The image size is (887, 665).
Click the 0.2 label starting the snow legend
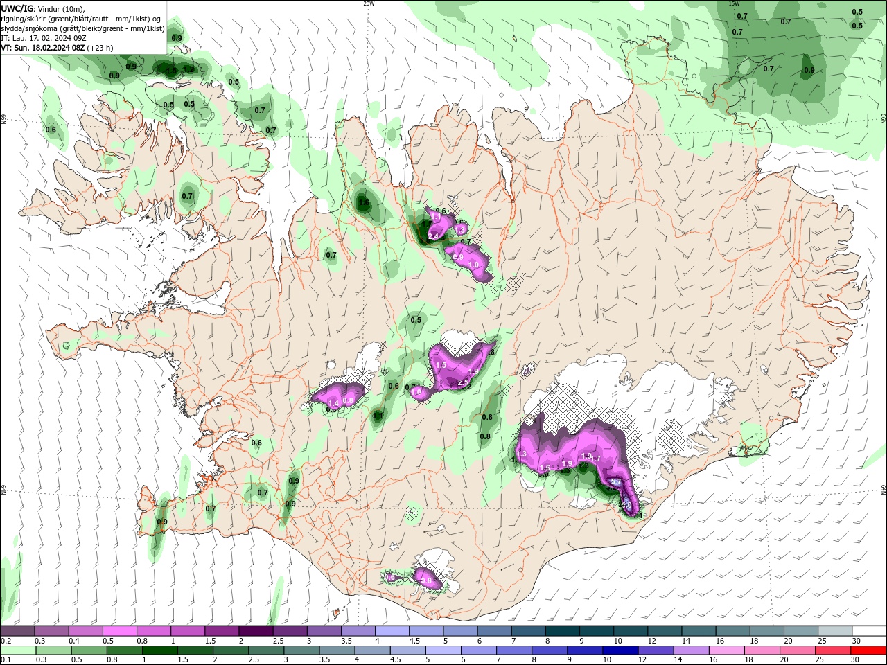click(5, 641)
